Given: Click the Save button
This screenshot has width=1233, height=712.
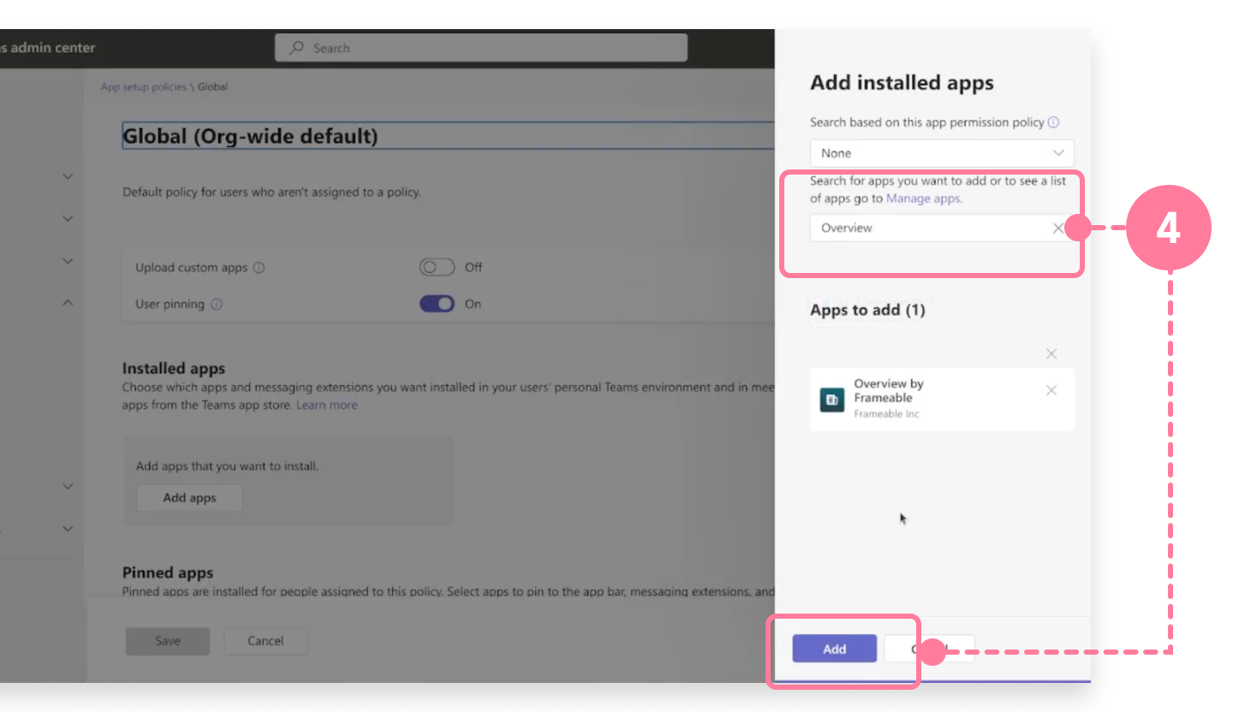Looking at the screenshot, I should [168, 641].
